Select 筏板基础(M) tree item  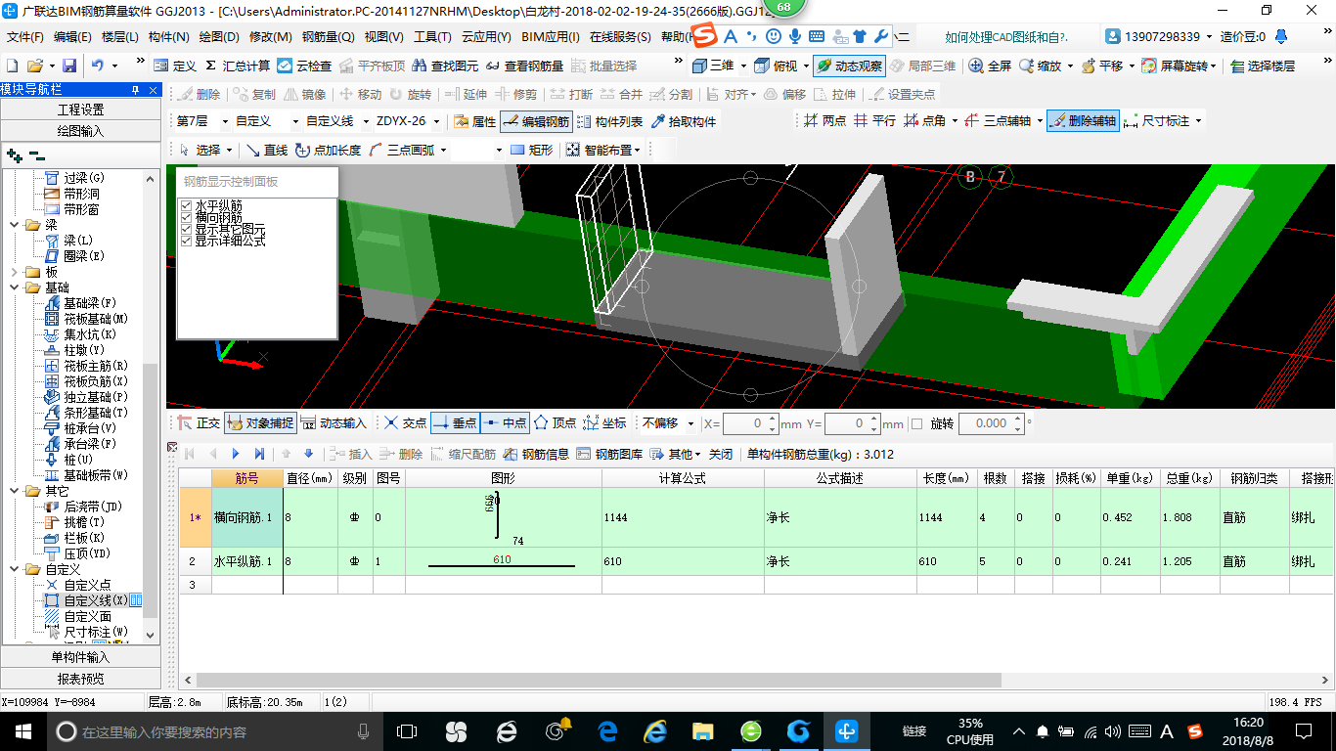(x=96, y=319)
